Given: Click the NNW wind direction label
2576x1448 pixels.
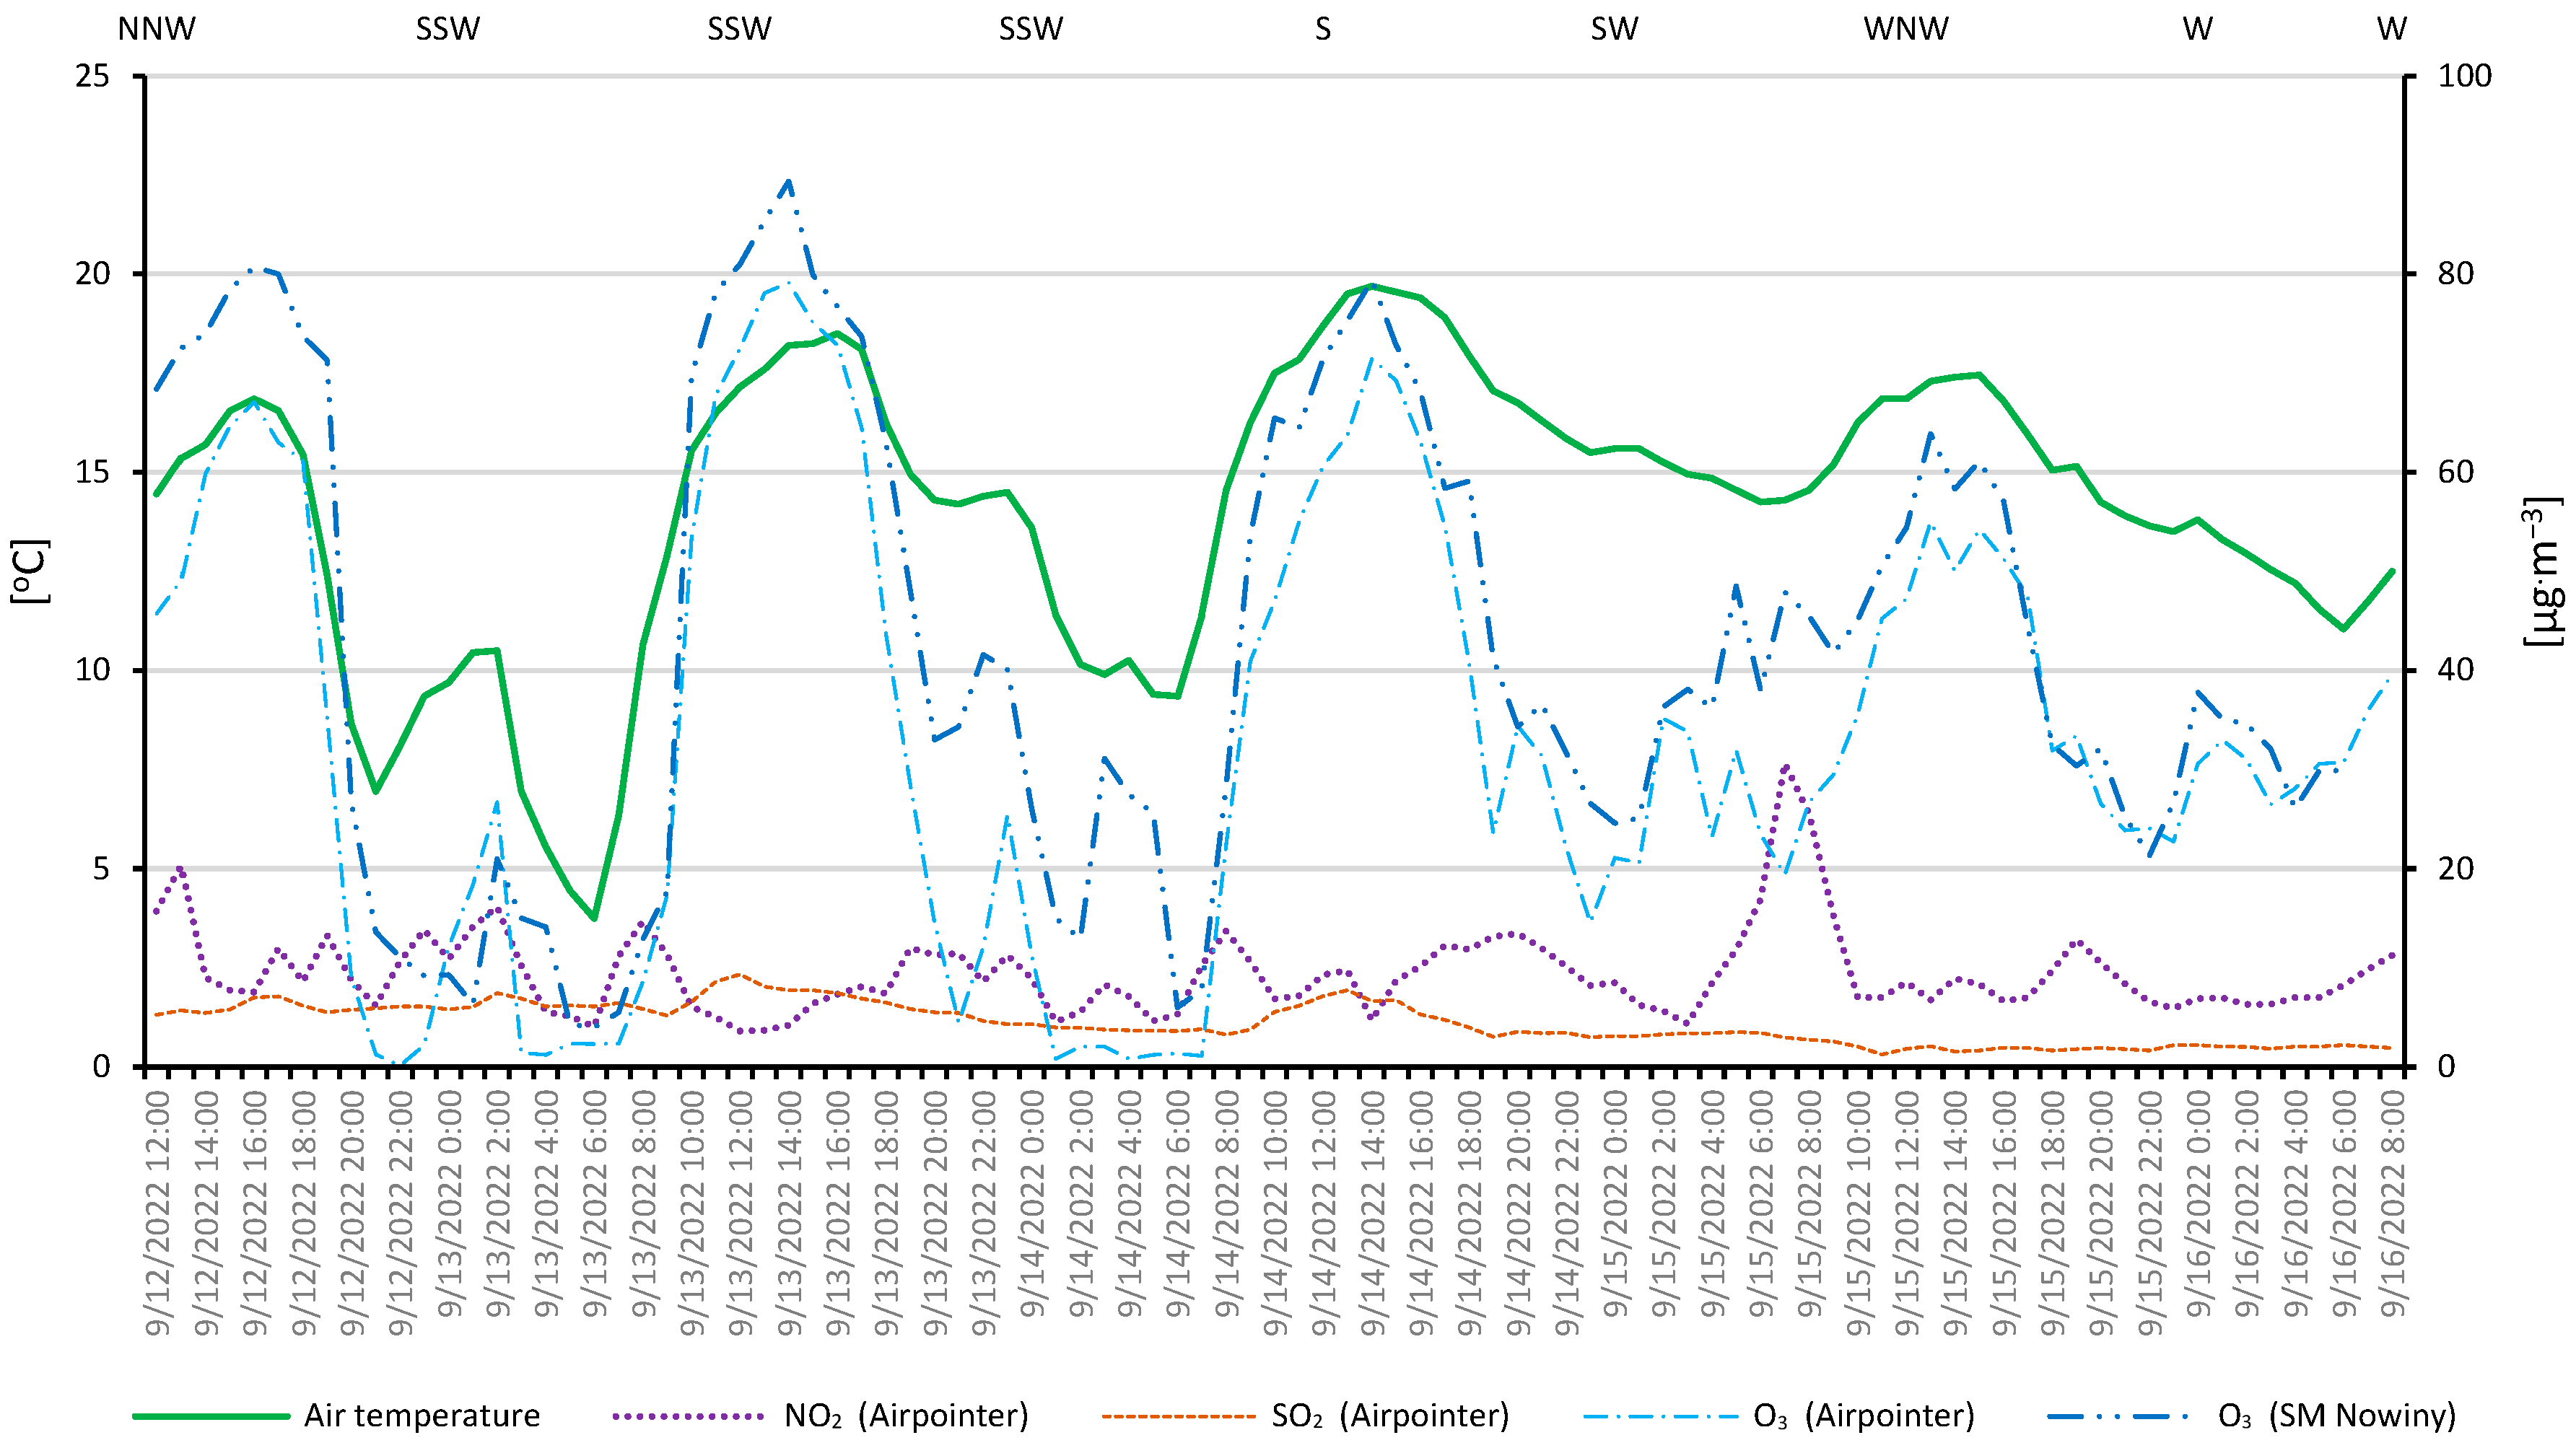Looking at the screenshot, I should (x=156, y=29).
